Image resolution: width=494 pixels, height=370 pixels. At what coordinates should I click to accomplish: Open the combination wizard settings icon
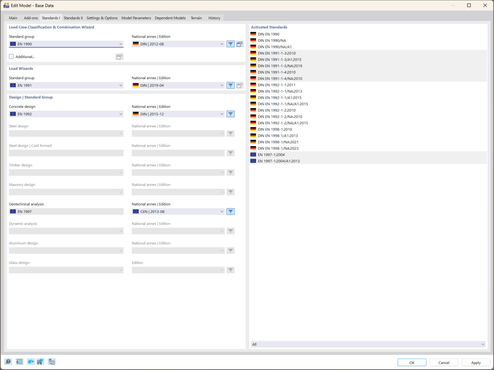(x=240, y=44)
